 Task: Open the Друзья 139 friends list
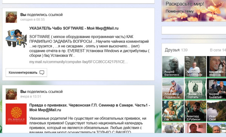(176, 50)
